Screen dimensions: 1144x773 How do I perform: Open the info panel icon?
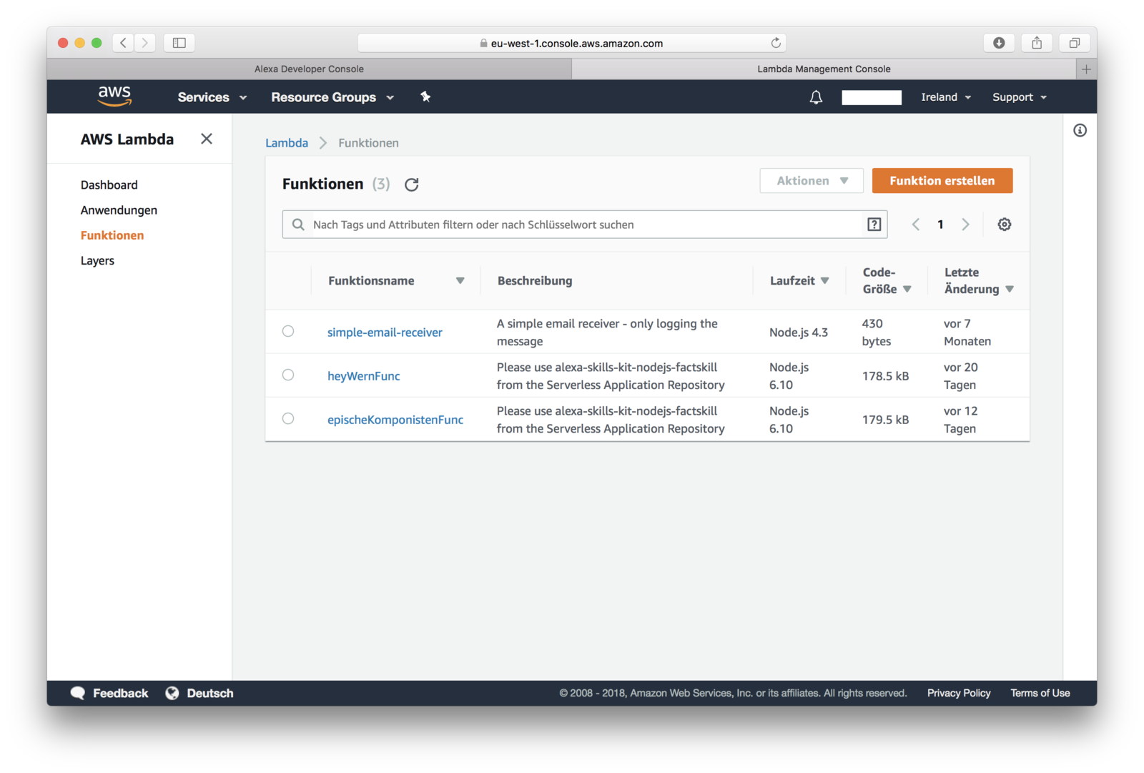[1080, 130]
